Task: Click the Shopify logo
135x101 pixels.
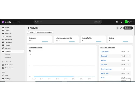Action: [x=6, y=22]
